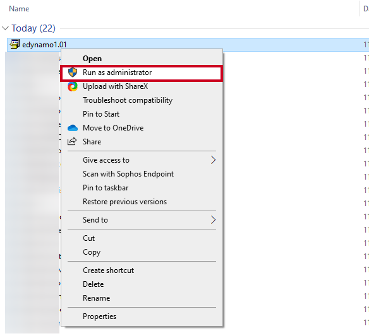Select Troubleshoot compatibility
The image size is (369, 336).
128,100
